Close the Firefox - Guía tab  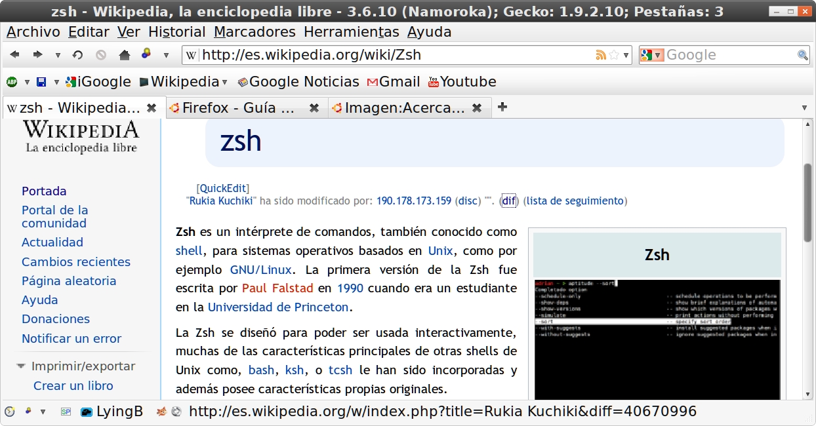click(314, 107)
